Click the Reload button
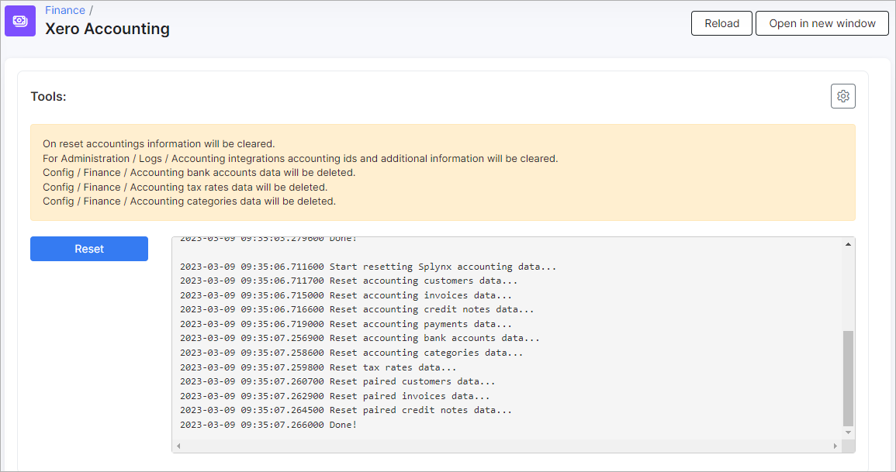896x472 pixels. click(721, 23)
